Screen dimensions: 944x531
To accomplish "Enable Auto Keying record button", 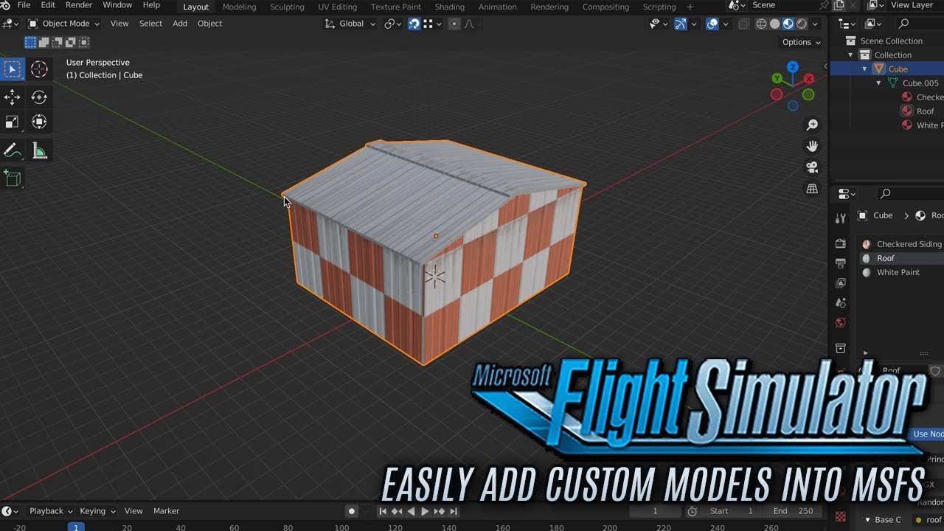I will [x=352, y=511].
